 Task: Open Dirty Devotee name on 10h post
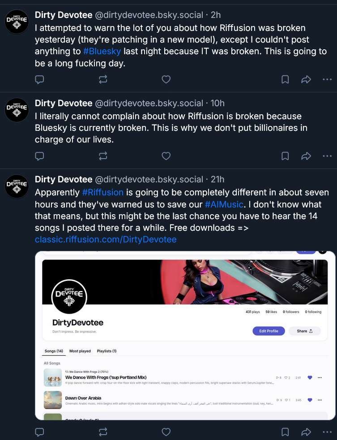coord(64,103)
